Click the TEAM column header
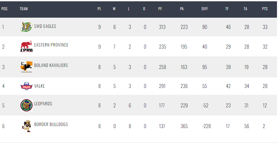278x143 pixels. pos(23,9)
